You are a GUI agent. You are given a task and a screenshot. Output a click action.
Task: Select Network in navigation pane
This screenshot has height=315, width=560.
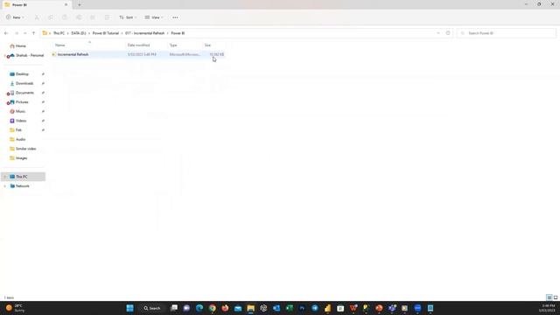coord(23,186)
